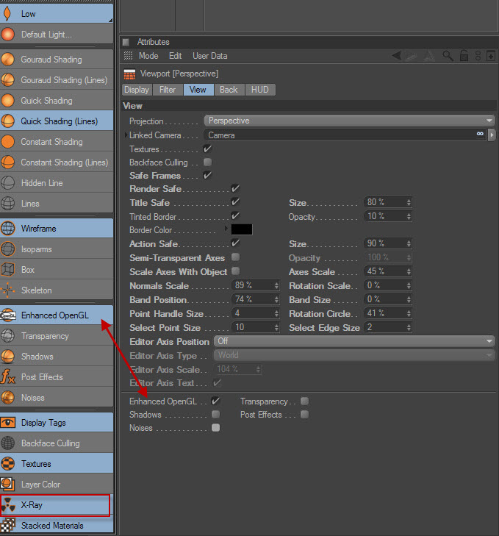Click the lock icon in Attributes toolbar
Viewport: 499px width, 536px height.
464,56
